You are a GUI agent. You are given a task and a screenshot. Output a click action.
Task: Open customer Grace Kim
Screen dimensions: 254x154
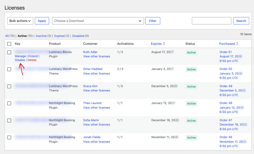pyautogui.click(x=90, y=86)
